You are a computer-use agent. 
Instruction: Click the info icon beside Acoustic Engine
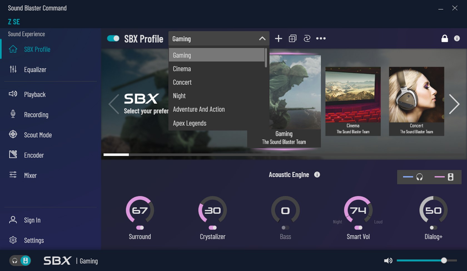pos(317,174)
